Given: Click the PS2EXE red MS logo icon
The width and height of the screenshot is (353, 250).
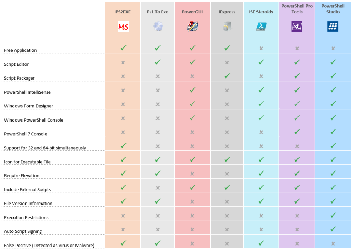Looking at the screenshot, I should click(123, 27).
